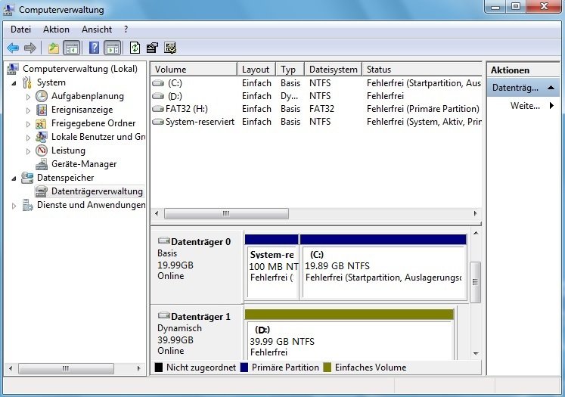
Task: Click the Aufgabenplanung clock icon
Action: (42, 96)
